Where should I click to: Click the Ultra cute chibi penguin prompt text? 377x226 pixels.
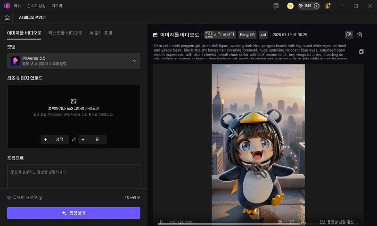[x=250, y=52]
